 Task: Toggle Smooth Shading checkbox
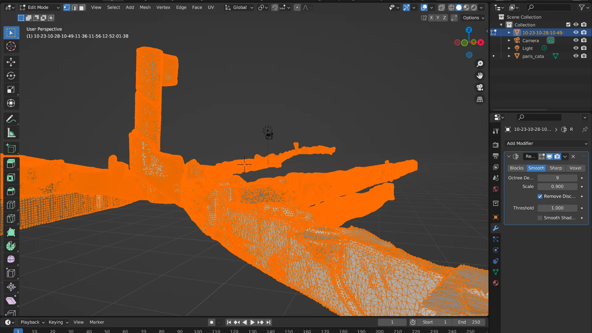pos(540,218)
